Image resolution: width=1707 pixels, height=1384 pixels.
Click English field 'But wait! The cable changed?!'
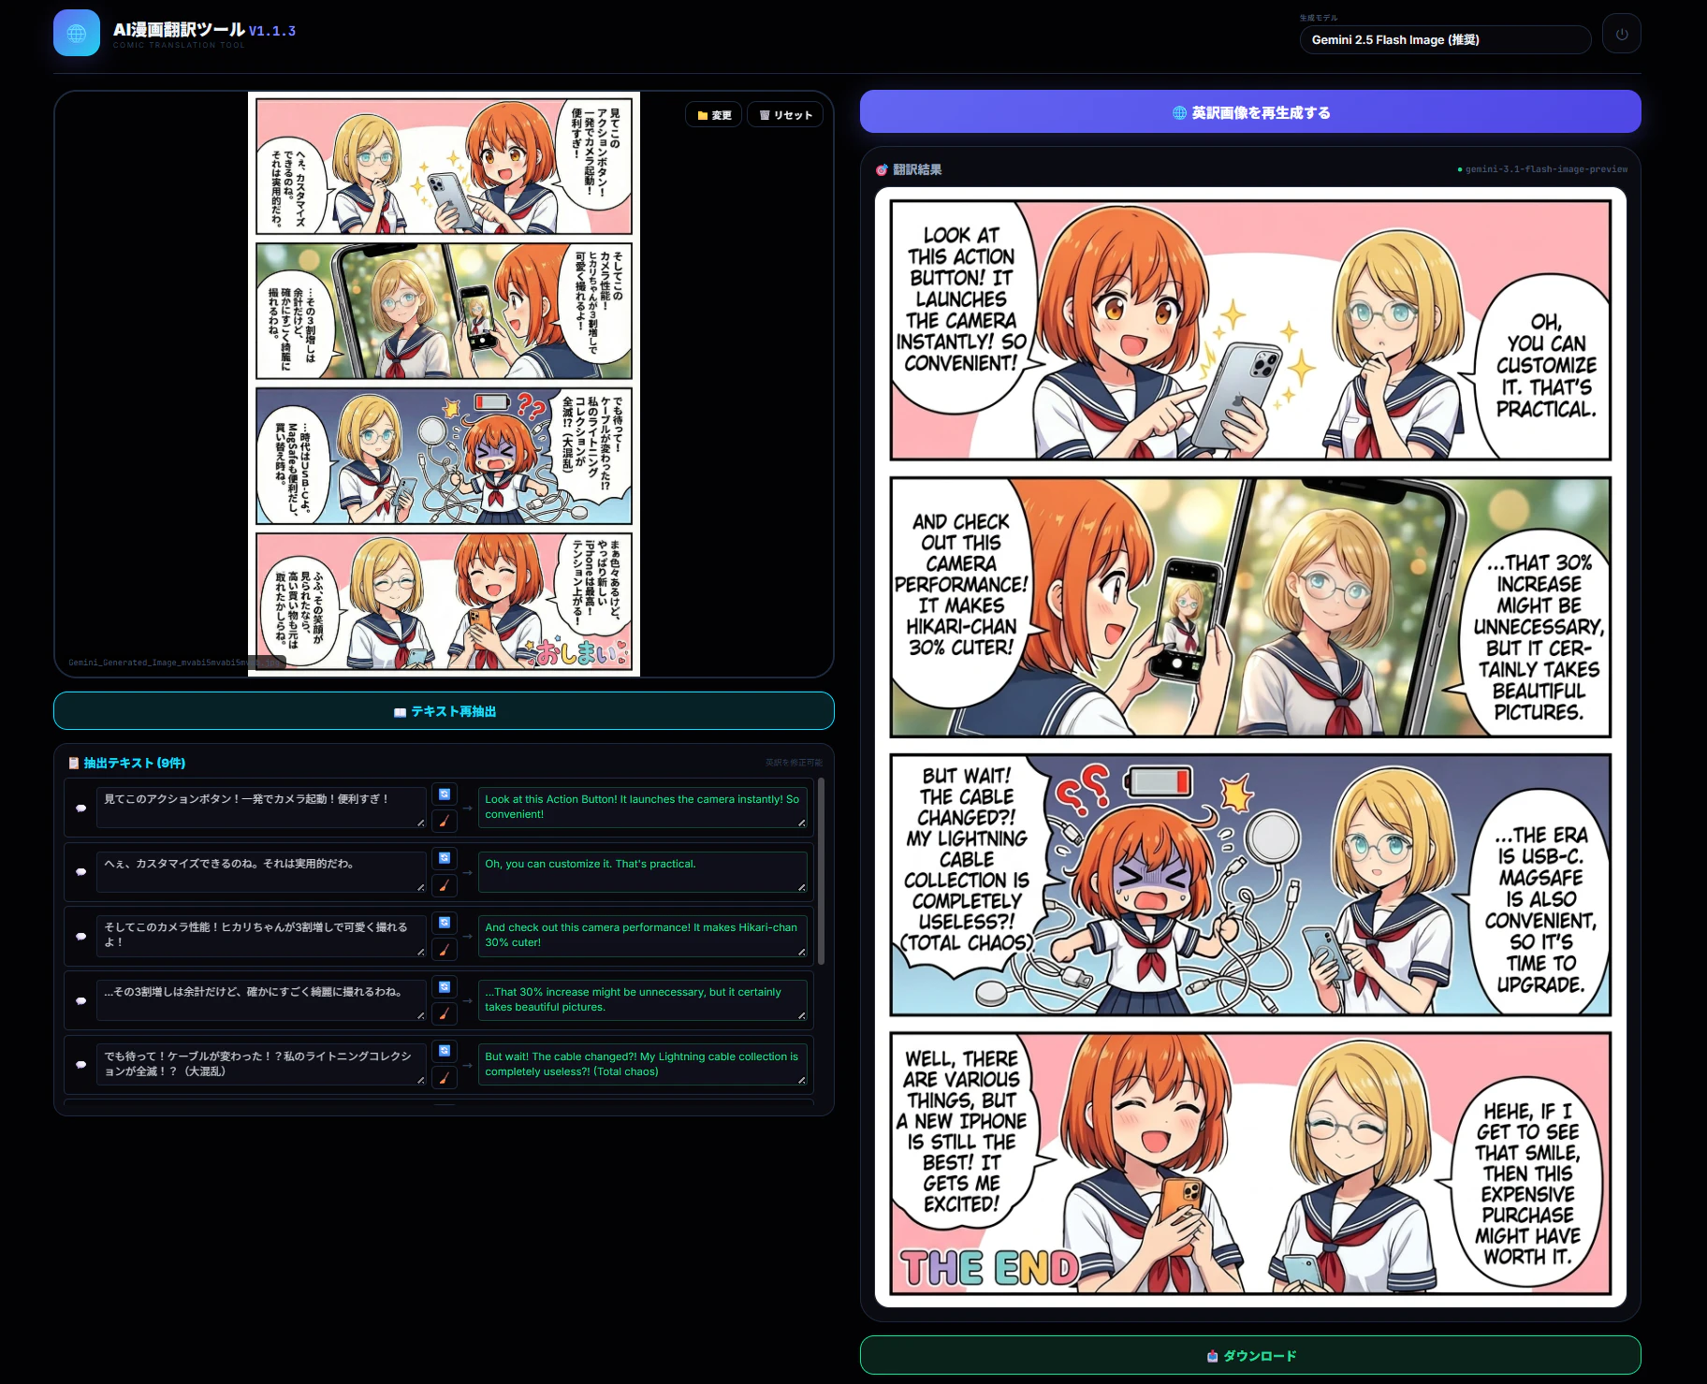pyautogui.click(x=643, y=1065)
